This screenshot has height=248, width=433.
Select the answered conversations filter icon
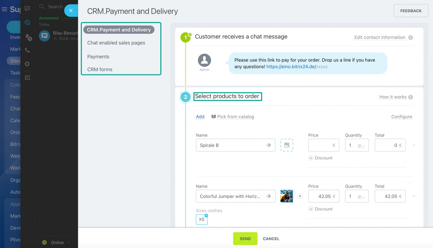click(27, 23)
